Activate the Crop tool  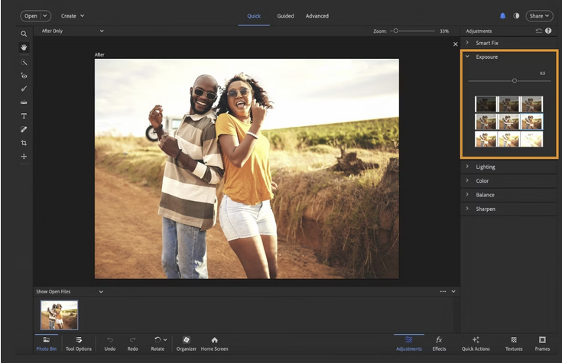(x=24, y=143)
